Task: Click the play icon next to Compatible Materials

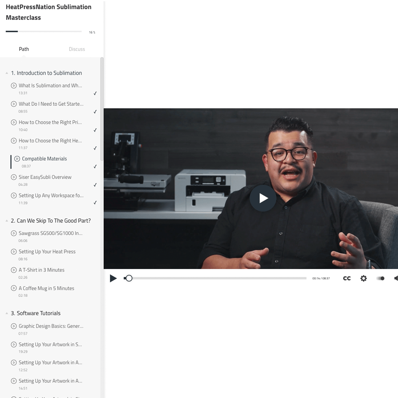Action: [17, 158]
